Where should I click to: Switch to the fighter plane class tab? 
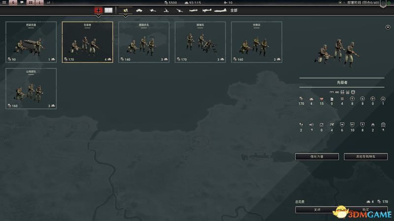click(x=193, y=10)
